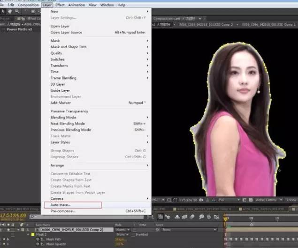The width and height of the screenshot is (298, 248).
Task: Click the composition mini-flowchart icon in timeline
Action: [x=150, y=217]
